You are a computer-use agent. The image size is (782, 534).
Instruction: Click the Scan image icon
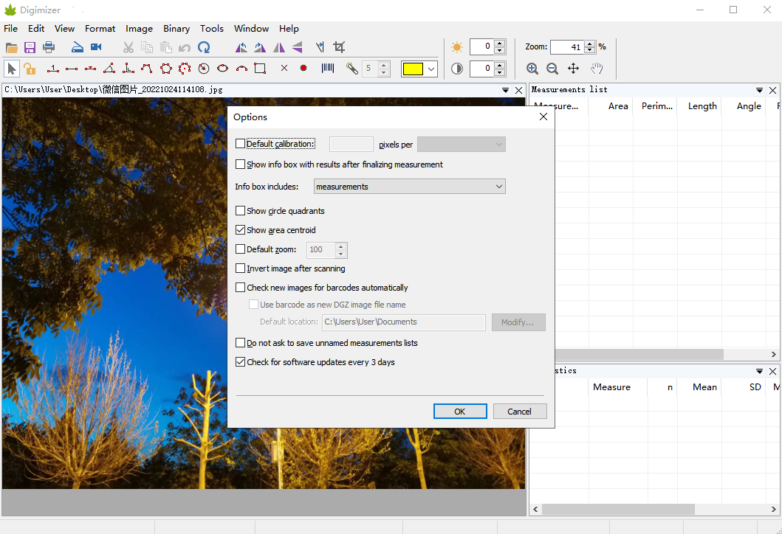(x=78, y=47)
